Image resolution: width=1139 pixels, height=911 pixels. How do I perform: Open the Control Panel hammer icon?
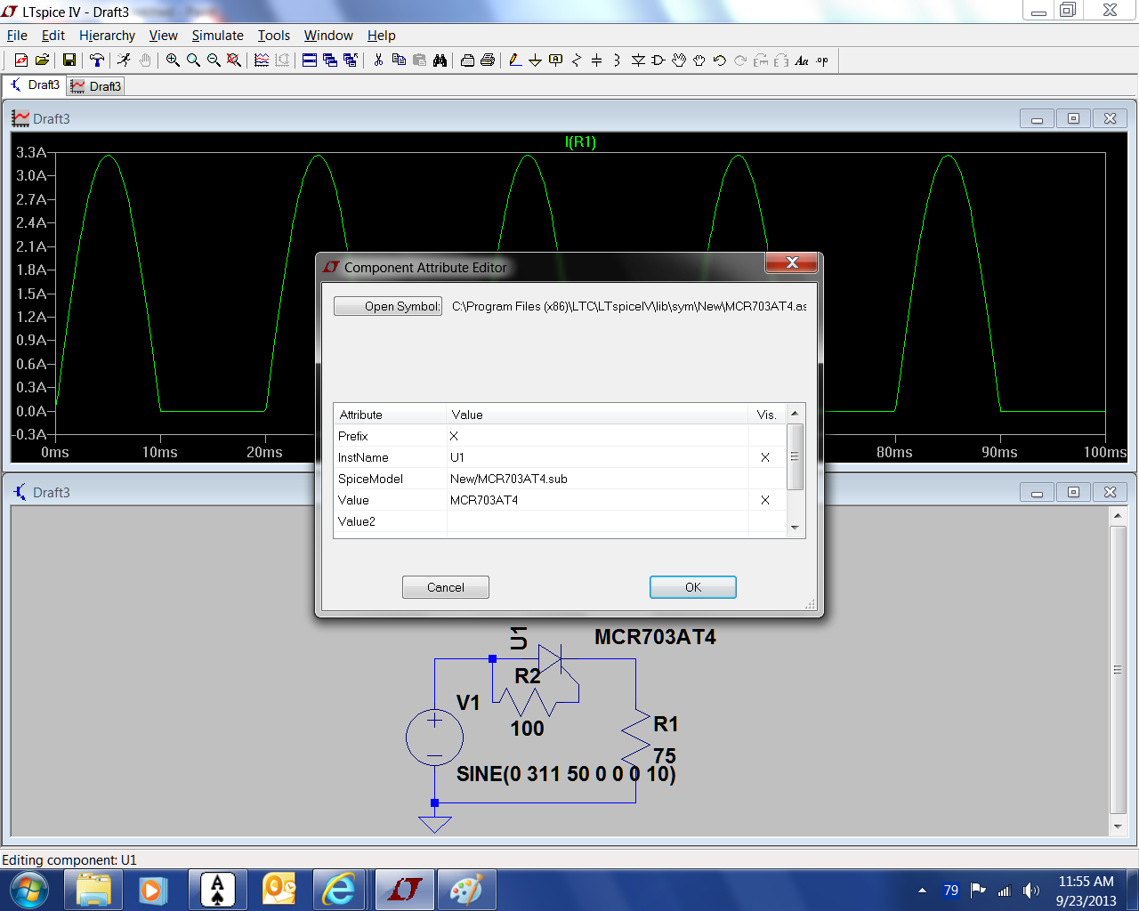tap(97, 60)
